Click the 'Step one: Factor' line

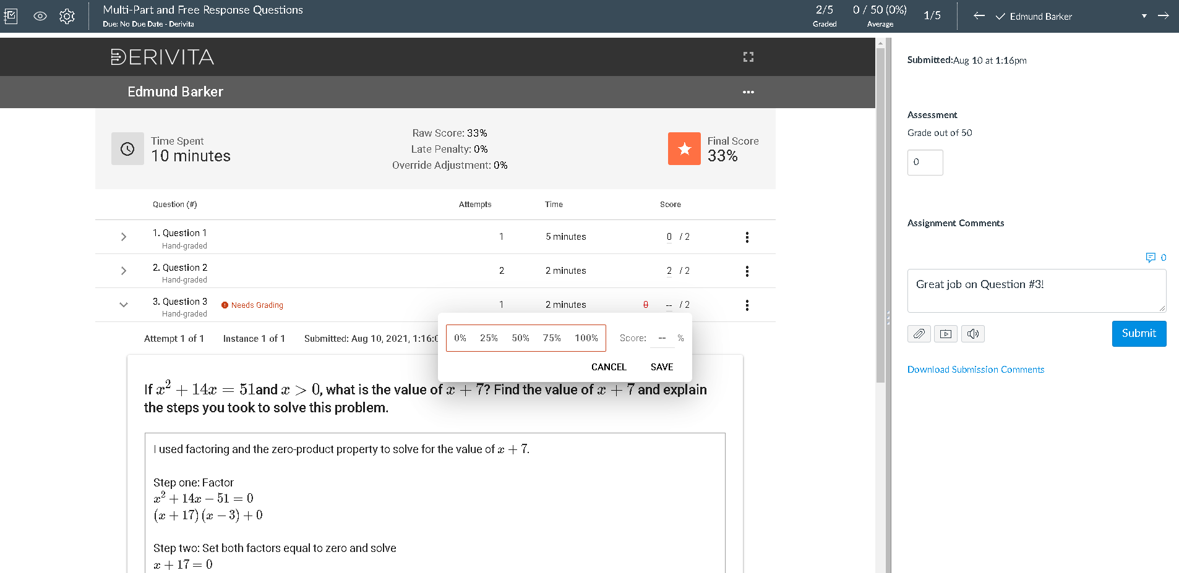click(x=194, y=483)
